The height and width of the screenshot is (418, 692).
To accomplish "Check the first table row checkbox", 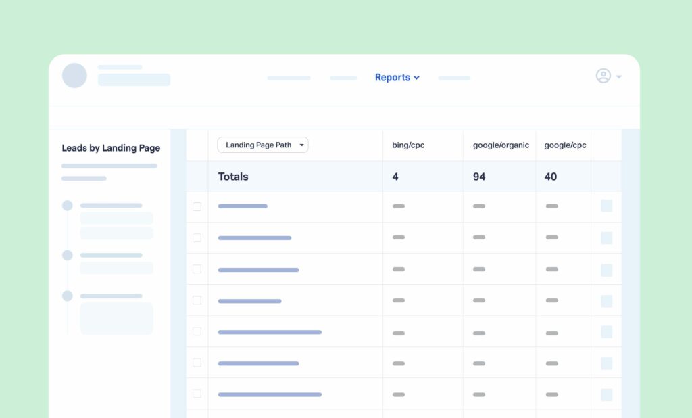I will pos(197,206).
